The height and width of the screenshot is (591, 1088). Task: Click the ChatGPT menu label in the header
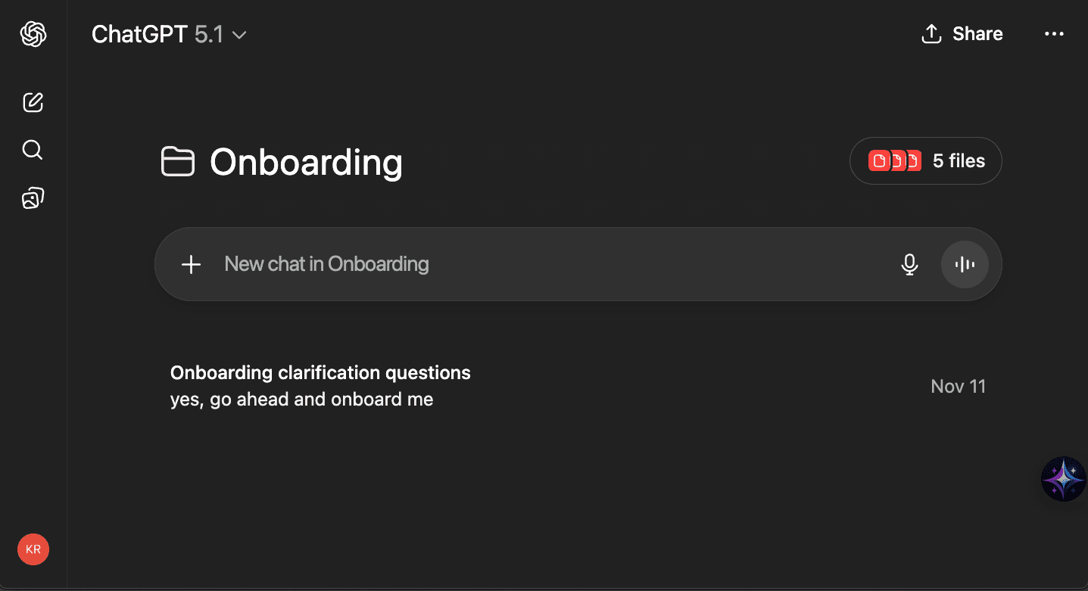140,34
